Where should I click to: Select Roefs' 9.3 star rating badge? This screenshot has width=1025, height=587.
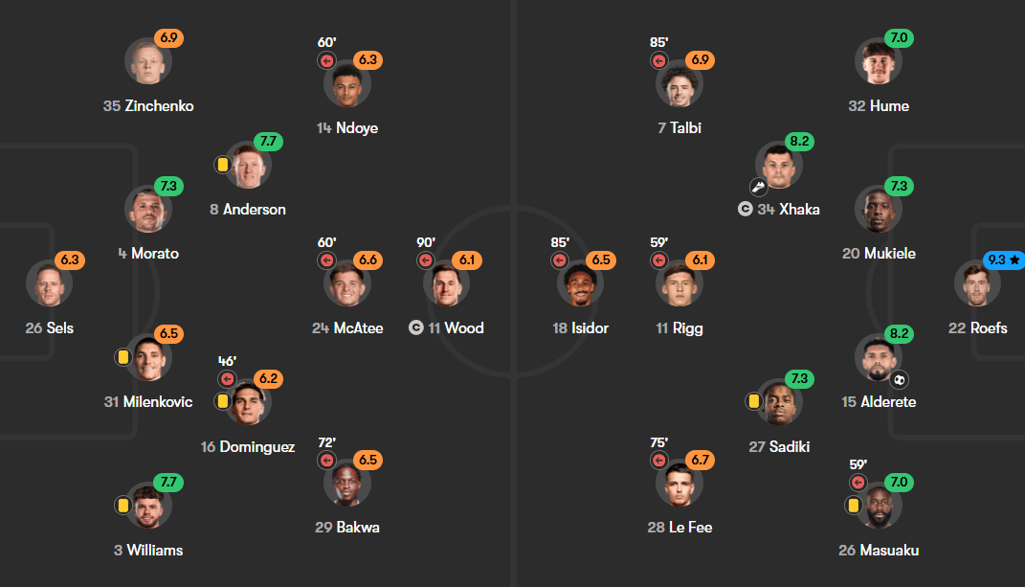pyautogui.click(x=1003, y=260)
